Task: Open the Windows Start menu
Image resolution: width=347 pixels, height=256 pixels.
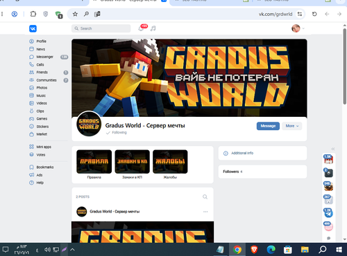Action: pyautogui.click(x=339, y=249)
